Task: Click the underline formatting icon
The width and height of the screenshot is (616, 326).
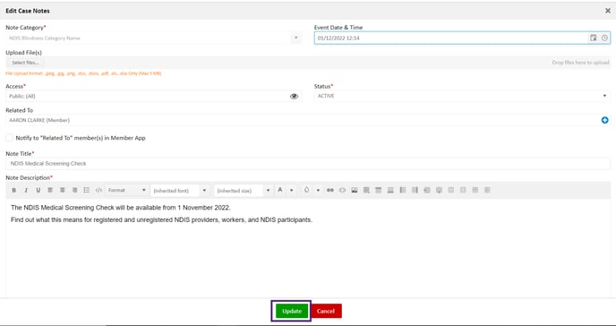Action: click(x=38, y=190)
